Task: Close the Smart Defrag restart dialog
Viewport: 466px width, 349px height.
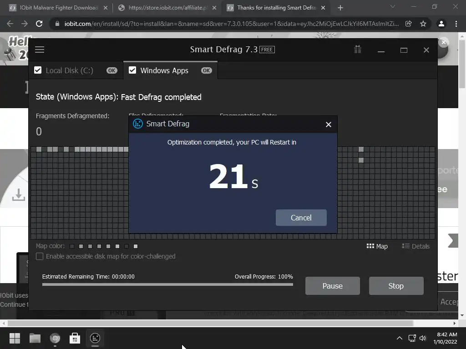Action: click(329, 125)
